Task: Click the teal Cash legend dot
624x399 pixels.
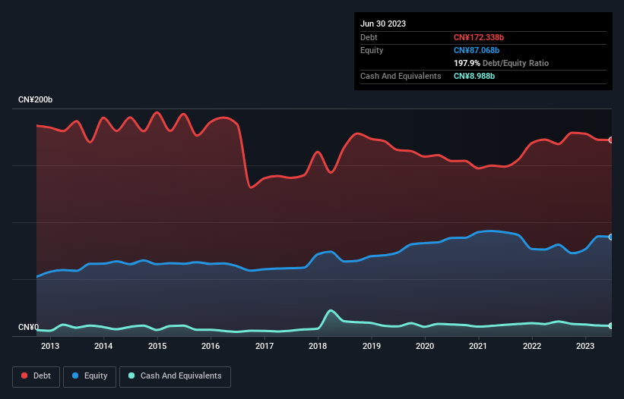Action: (x=131, y=375)
